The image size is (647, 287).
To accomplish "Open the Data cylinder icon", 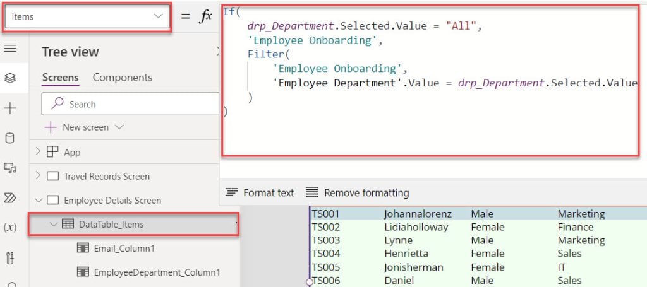I will click(10, 138).
